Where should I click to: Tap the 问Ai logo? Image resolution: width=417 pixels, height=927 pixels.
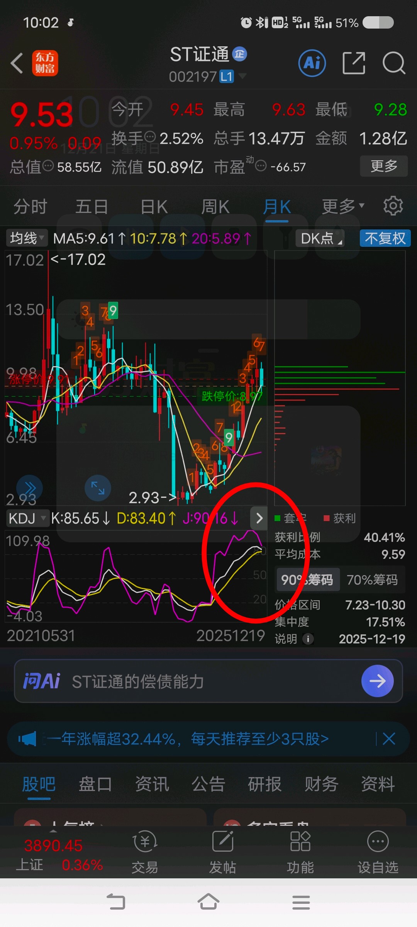[42, 681]
